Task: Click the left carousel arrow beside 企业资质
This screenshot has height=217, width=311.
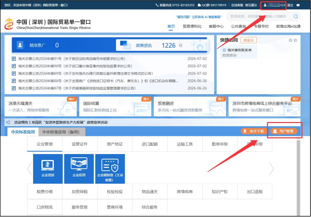Action: (29, 169)
